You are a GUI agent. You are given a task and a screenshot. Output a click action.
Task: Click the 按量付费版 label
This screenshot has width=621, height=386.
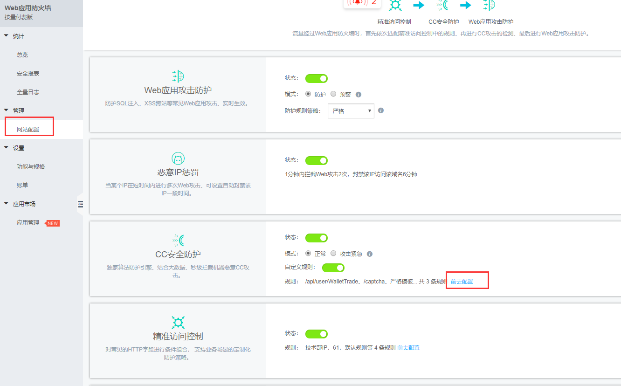pos(19,17)
